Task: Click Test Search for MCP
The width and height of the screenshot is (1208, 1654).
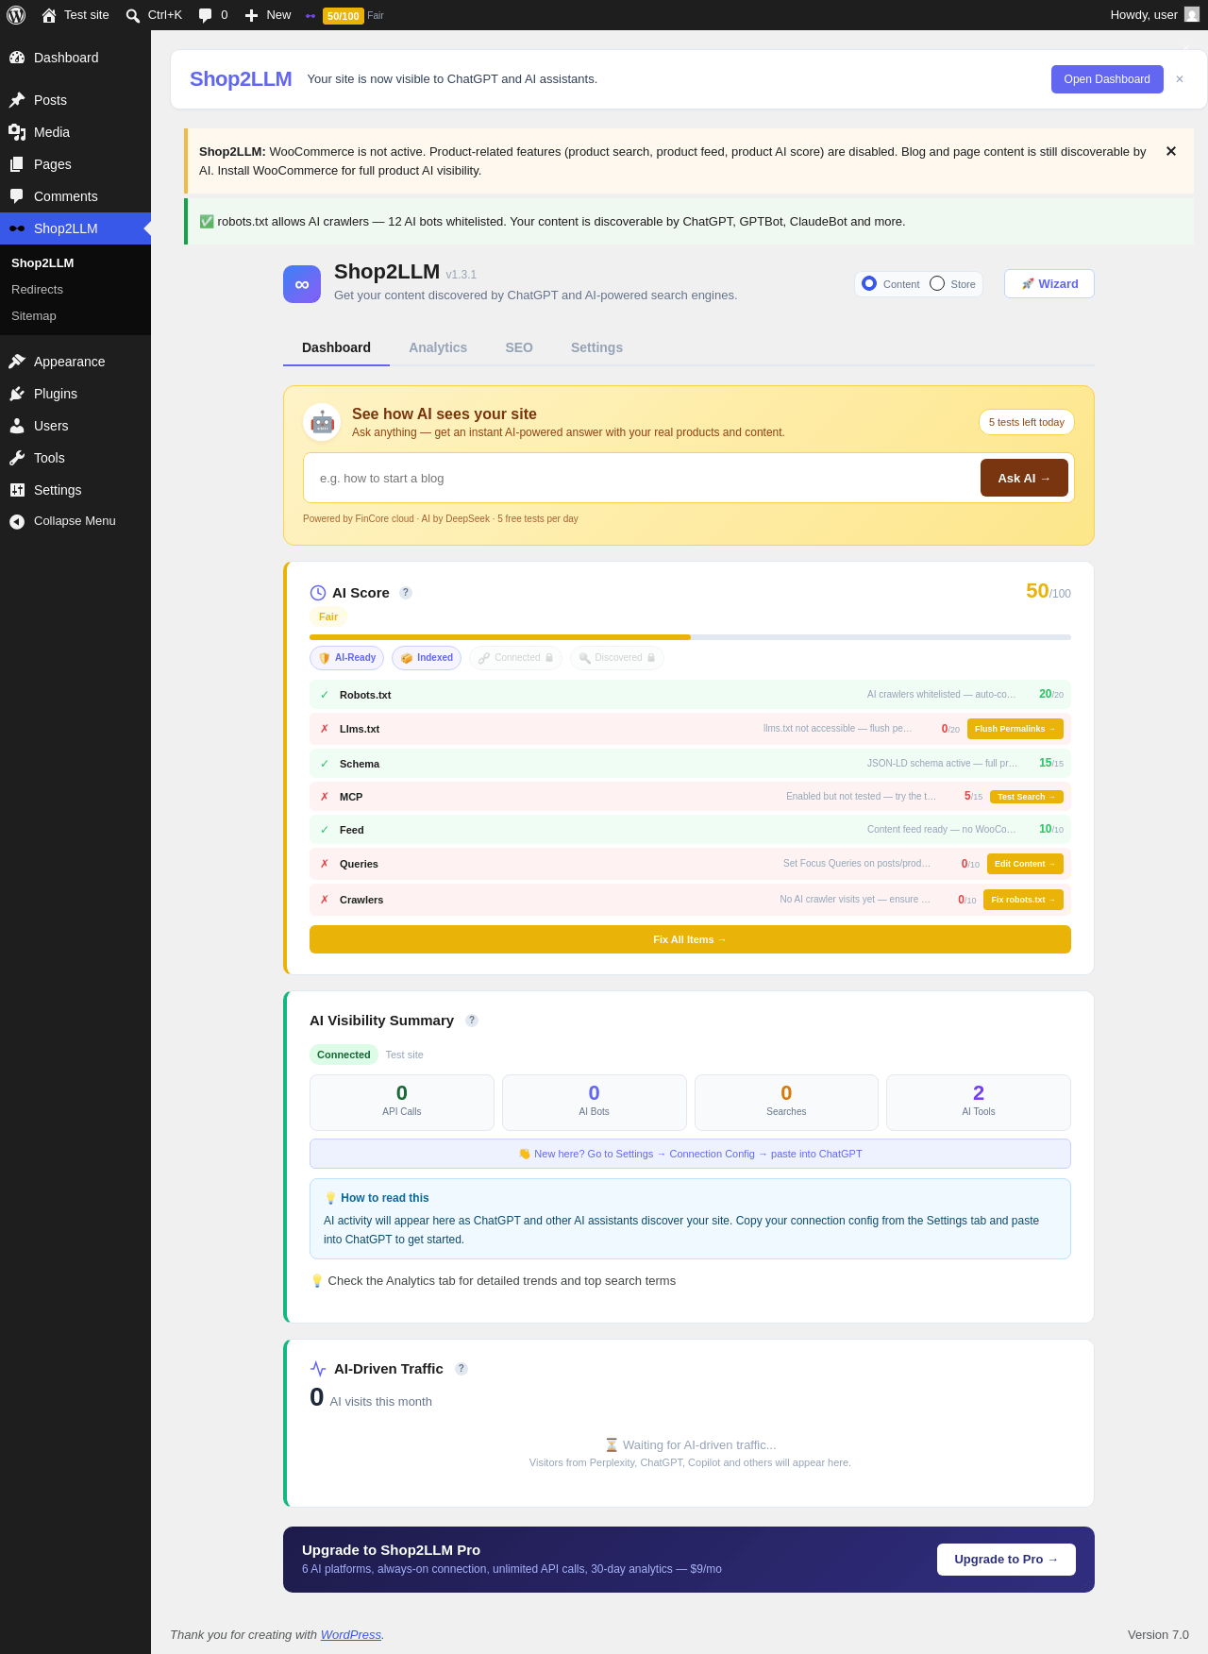Action: (x=1027, y=797)
